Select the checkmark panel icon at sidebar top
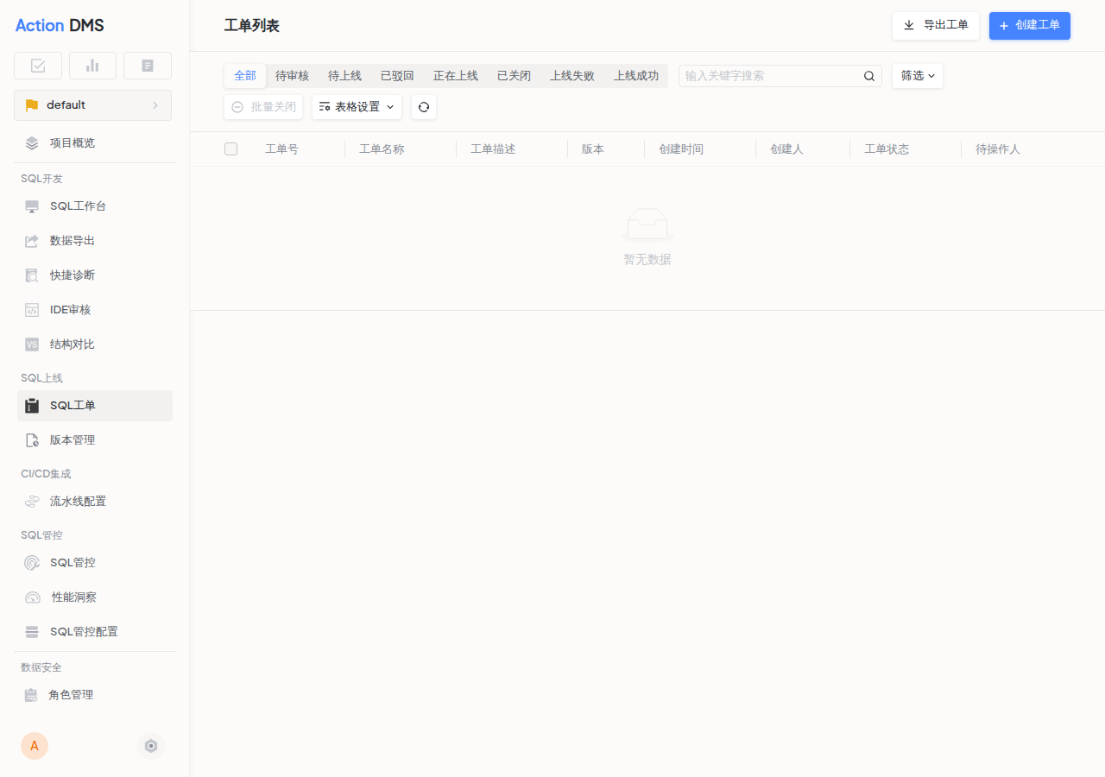The height and width of the screenshot is (777, 1105). tap(37, 65)
